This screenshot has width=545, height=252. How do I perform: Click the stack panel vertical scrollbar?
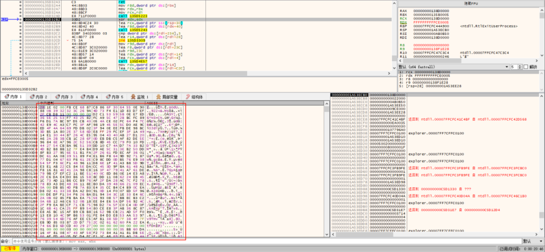point(541,164)
